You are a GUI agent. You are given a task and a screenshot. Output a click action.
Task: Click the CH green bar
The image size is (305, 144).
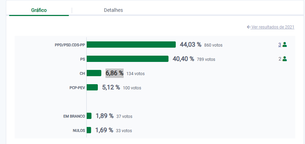tap(94, 73)
